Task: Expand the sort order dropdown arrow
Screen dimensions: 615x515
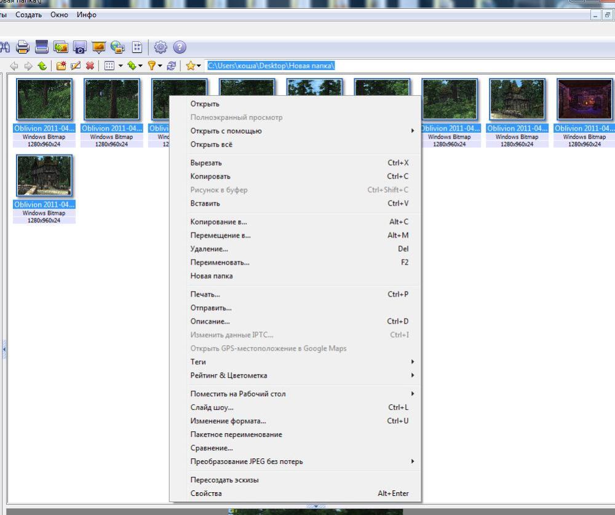Action: coord(140,66)
